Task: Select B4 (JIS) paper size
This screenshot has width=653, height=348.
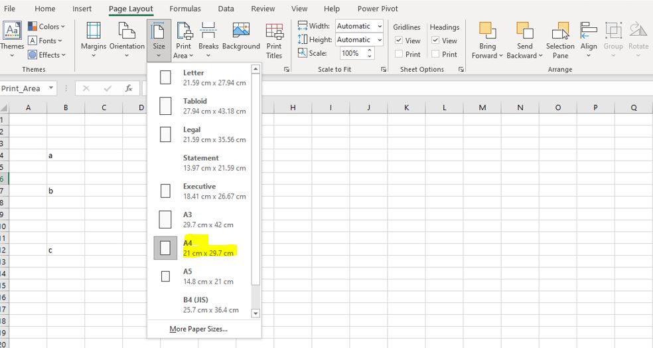Action: coord(200,304)
